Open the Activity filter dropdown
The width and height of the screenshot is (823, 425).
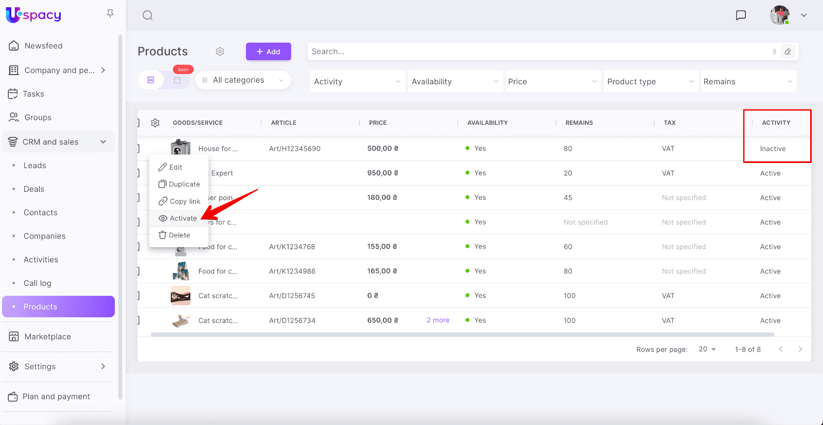pyautogui.click(x=357, y=82)
